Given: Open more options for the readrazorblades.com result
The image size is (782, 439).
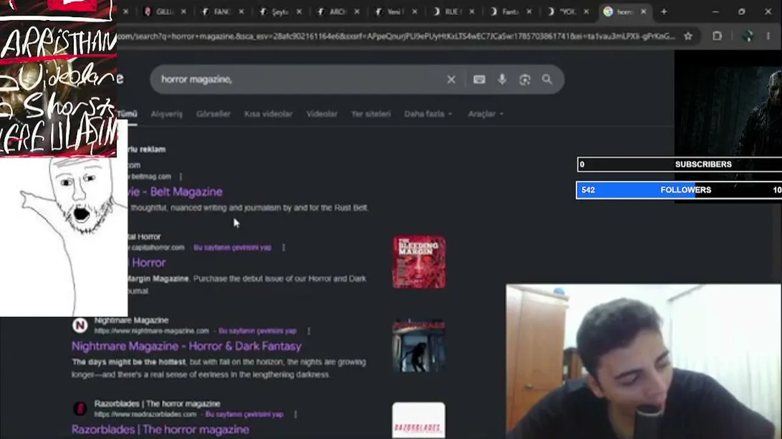Looking at the screenshot, I should point(295,415).
